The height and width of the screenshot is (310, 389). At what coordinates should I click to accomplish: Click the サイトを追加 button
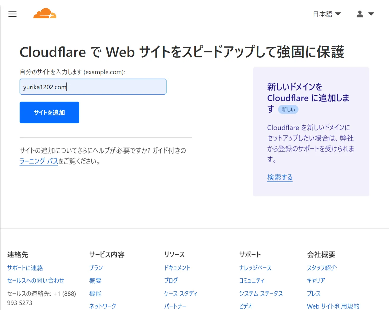tap(49, 112)
